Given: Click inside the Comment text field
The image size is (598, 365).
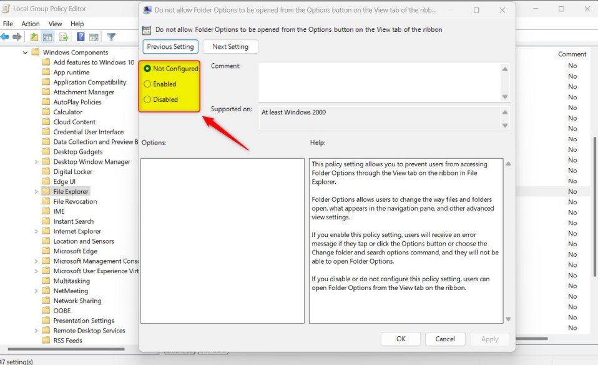Looking at the screenshot, I should coord(381,81).
